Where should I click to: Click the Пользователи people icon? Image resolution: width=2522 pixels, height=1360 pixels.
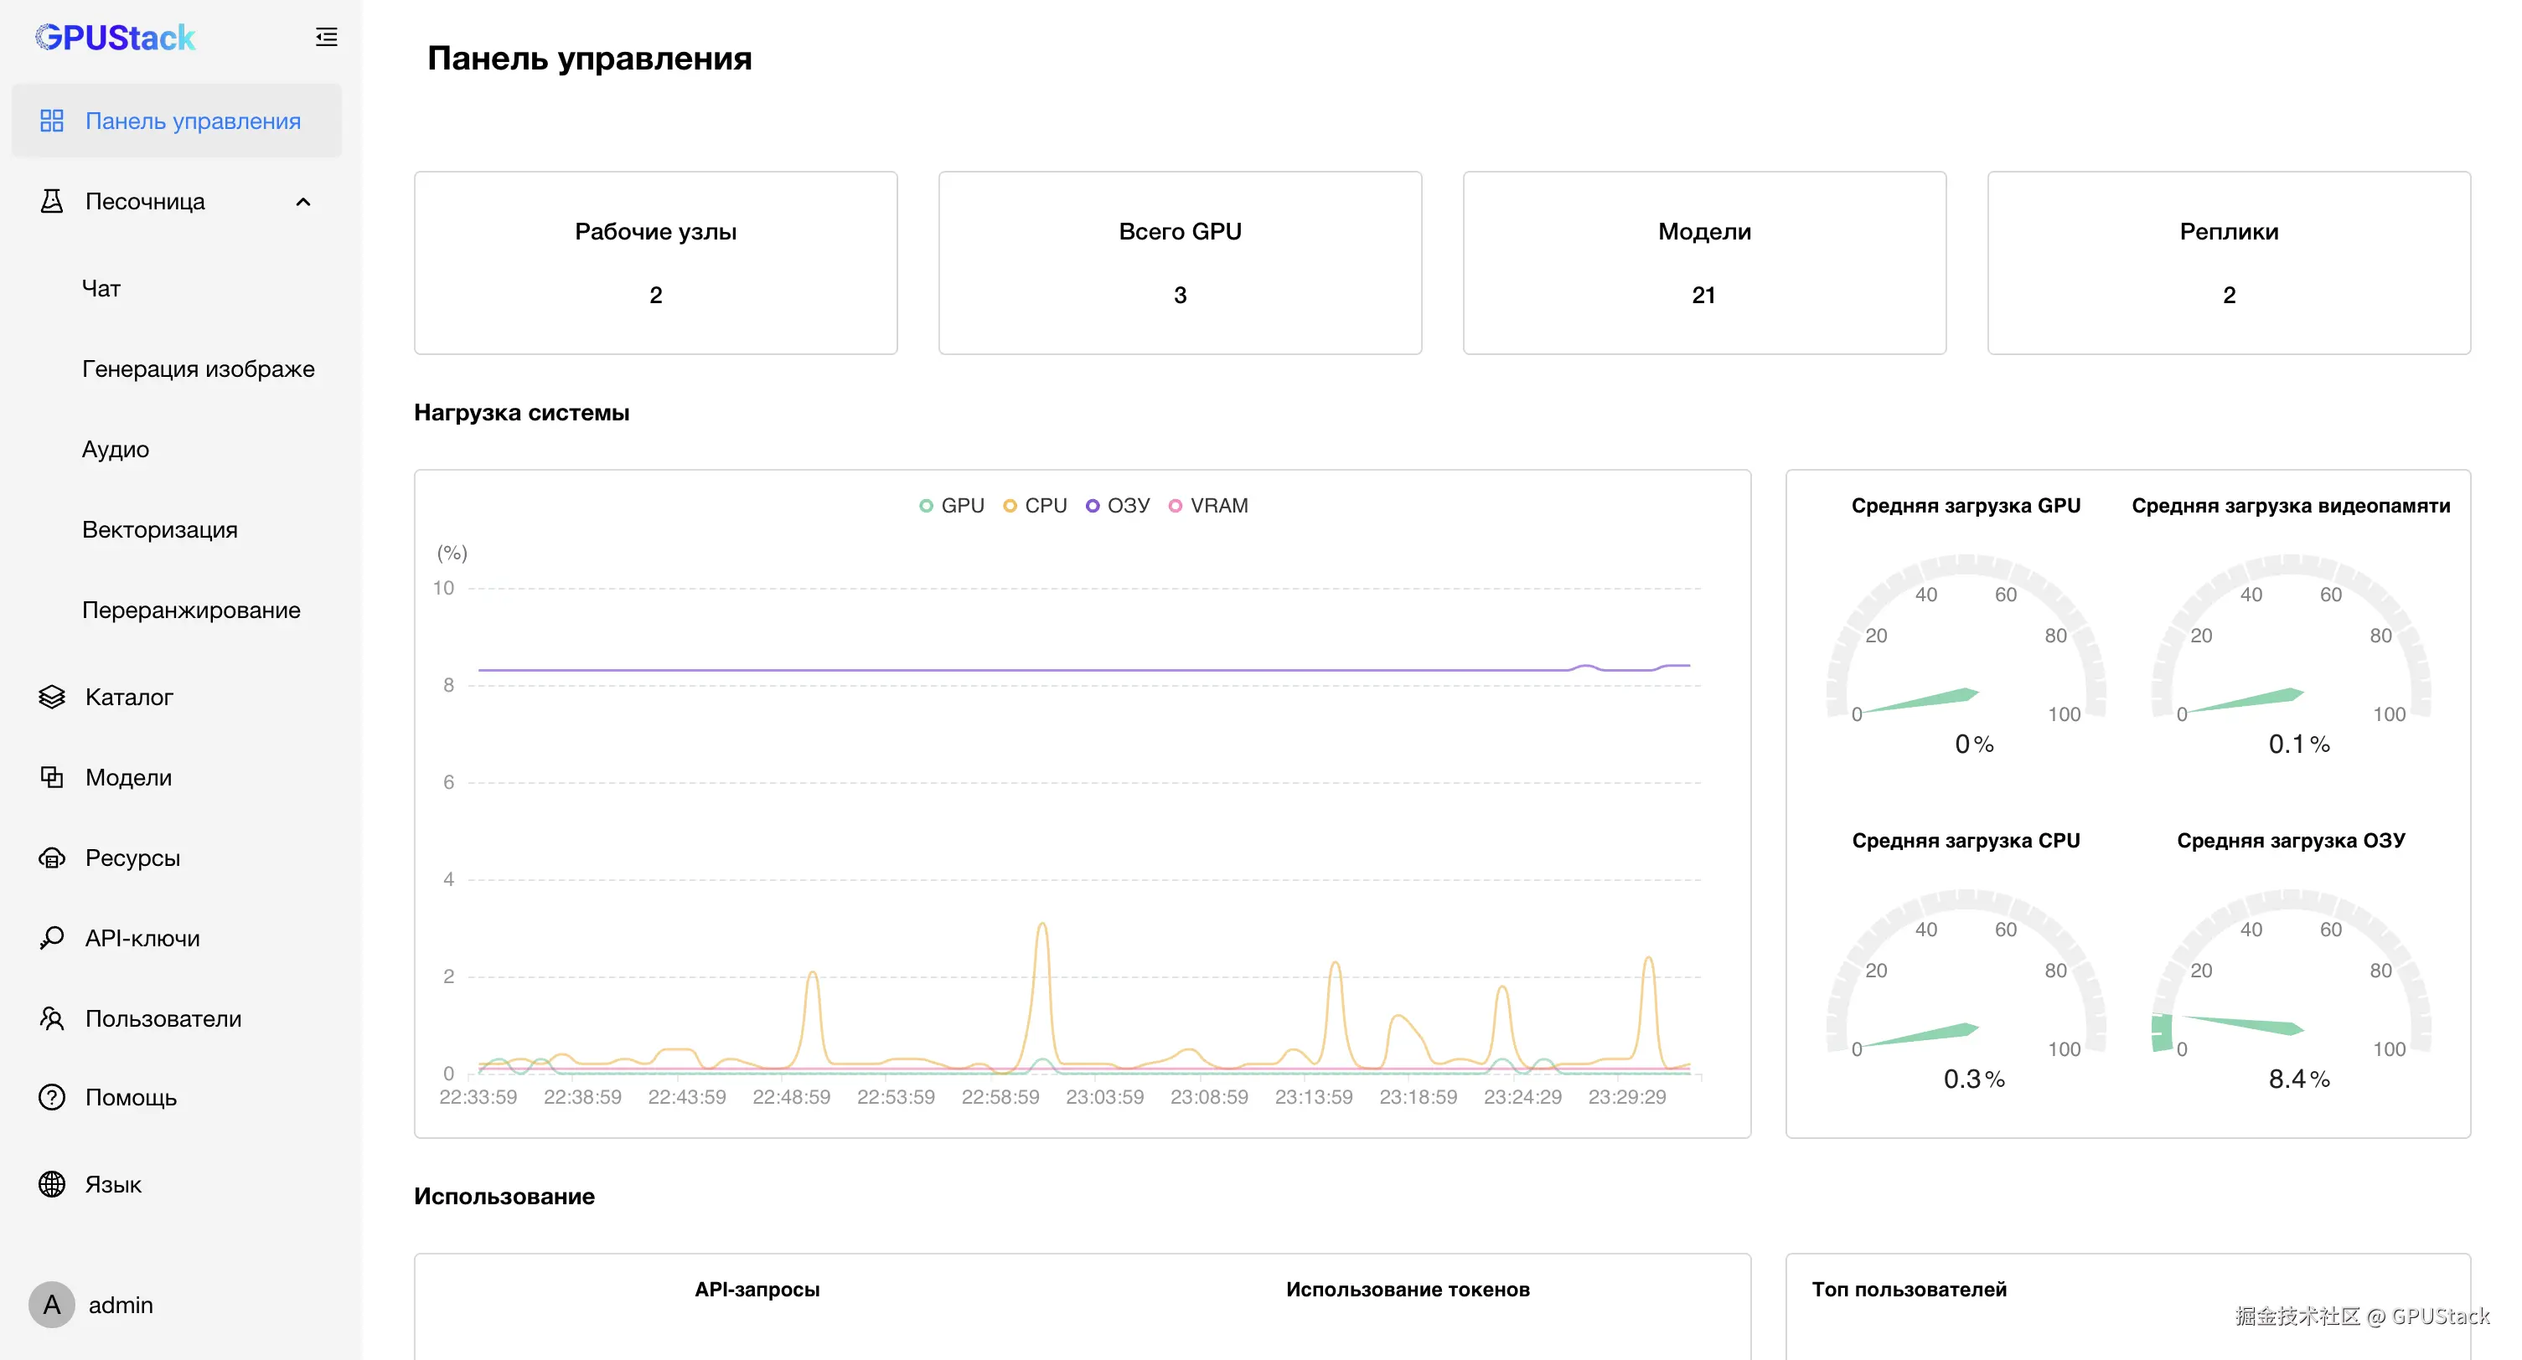[x=51, y=1017]
